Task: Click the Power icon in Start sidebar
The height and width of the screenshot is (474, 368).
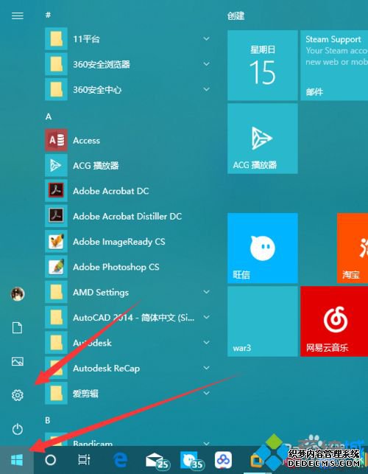Action: pos(17,429)
